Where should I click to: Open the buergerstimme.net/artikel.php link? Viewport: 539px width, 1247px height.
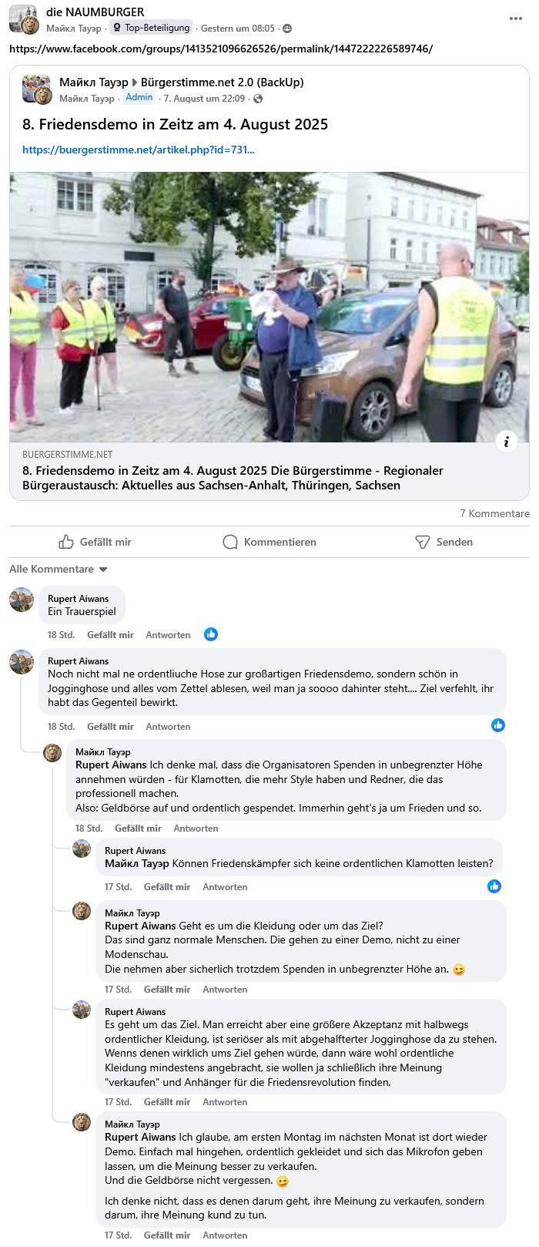click(139, 150)
